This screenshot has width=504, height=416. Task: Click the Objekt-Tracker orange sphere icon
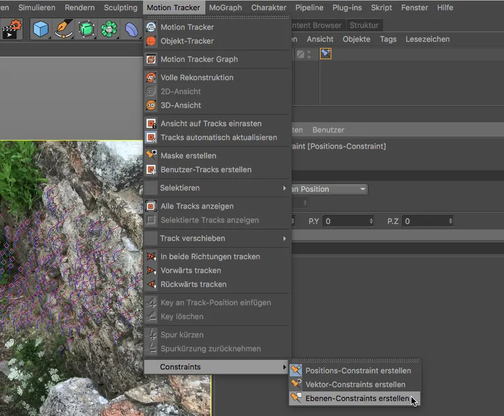[x=151, y=41]
